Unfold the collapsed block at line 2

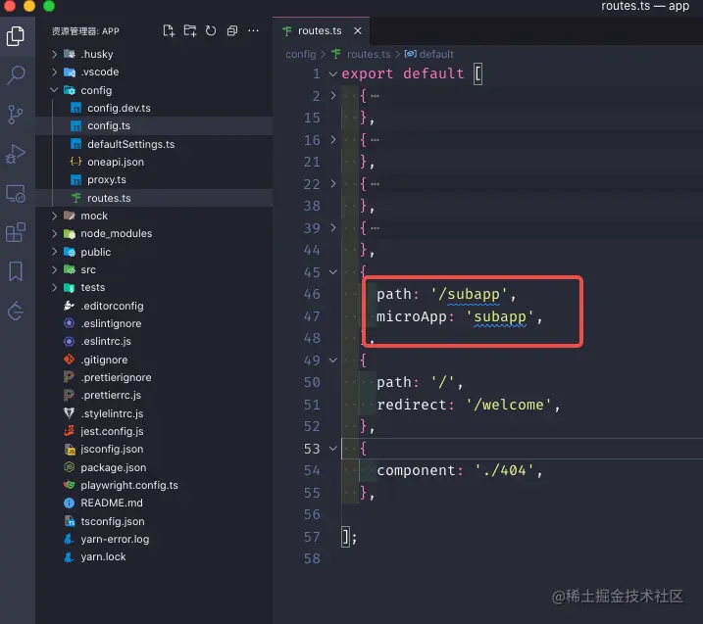click(332, 95)
